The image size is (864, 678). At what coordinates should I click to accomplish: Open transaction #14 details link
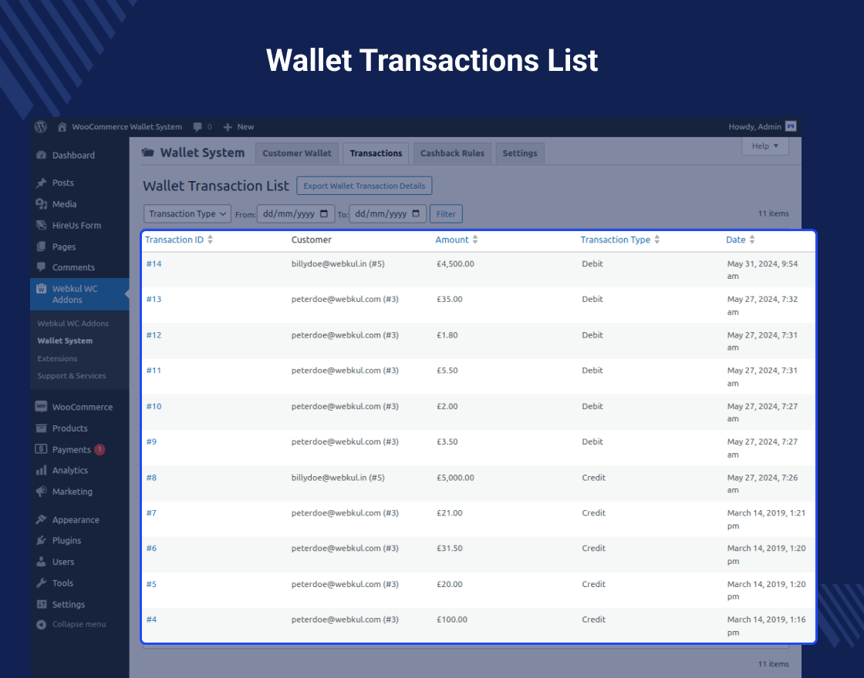click(154, 263)
